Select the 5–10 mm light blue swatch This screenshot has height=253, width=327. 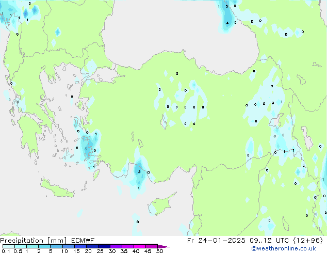coord(56,246)
